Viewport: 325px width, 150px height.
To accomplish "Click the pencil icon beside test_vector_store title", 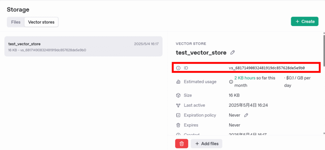I will tap(233, 53).
